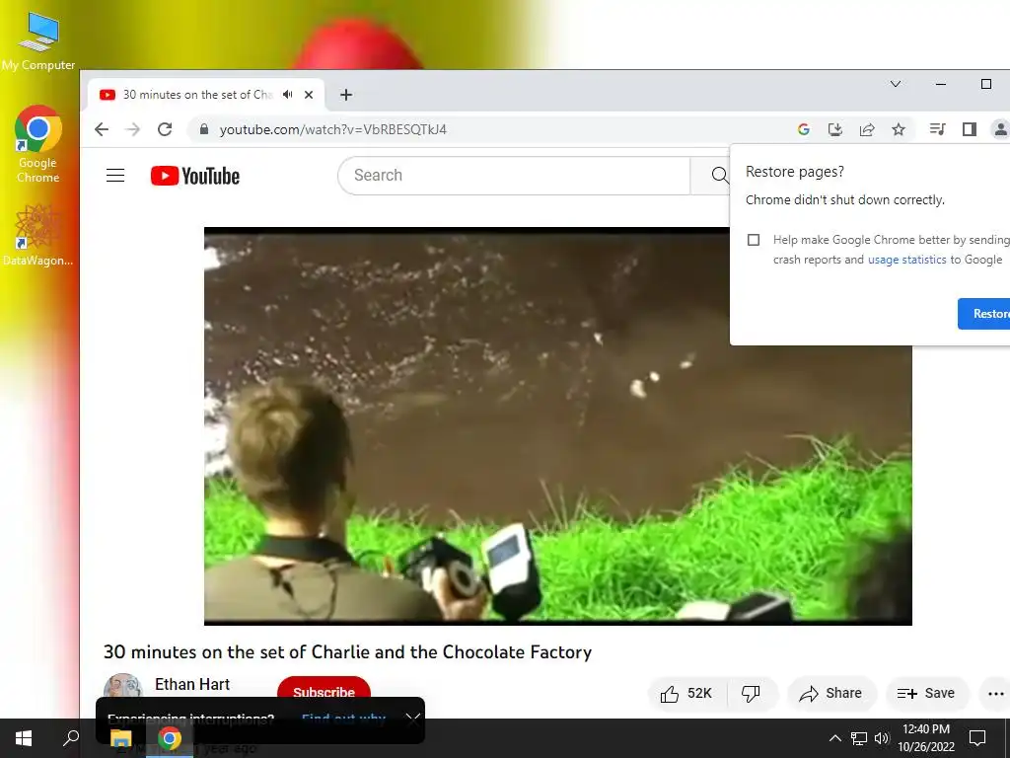Click the Restore pages button
Screen dimensions: 1010x758
click(x=984, y=314)
